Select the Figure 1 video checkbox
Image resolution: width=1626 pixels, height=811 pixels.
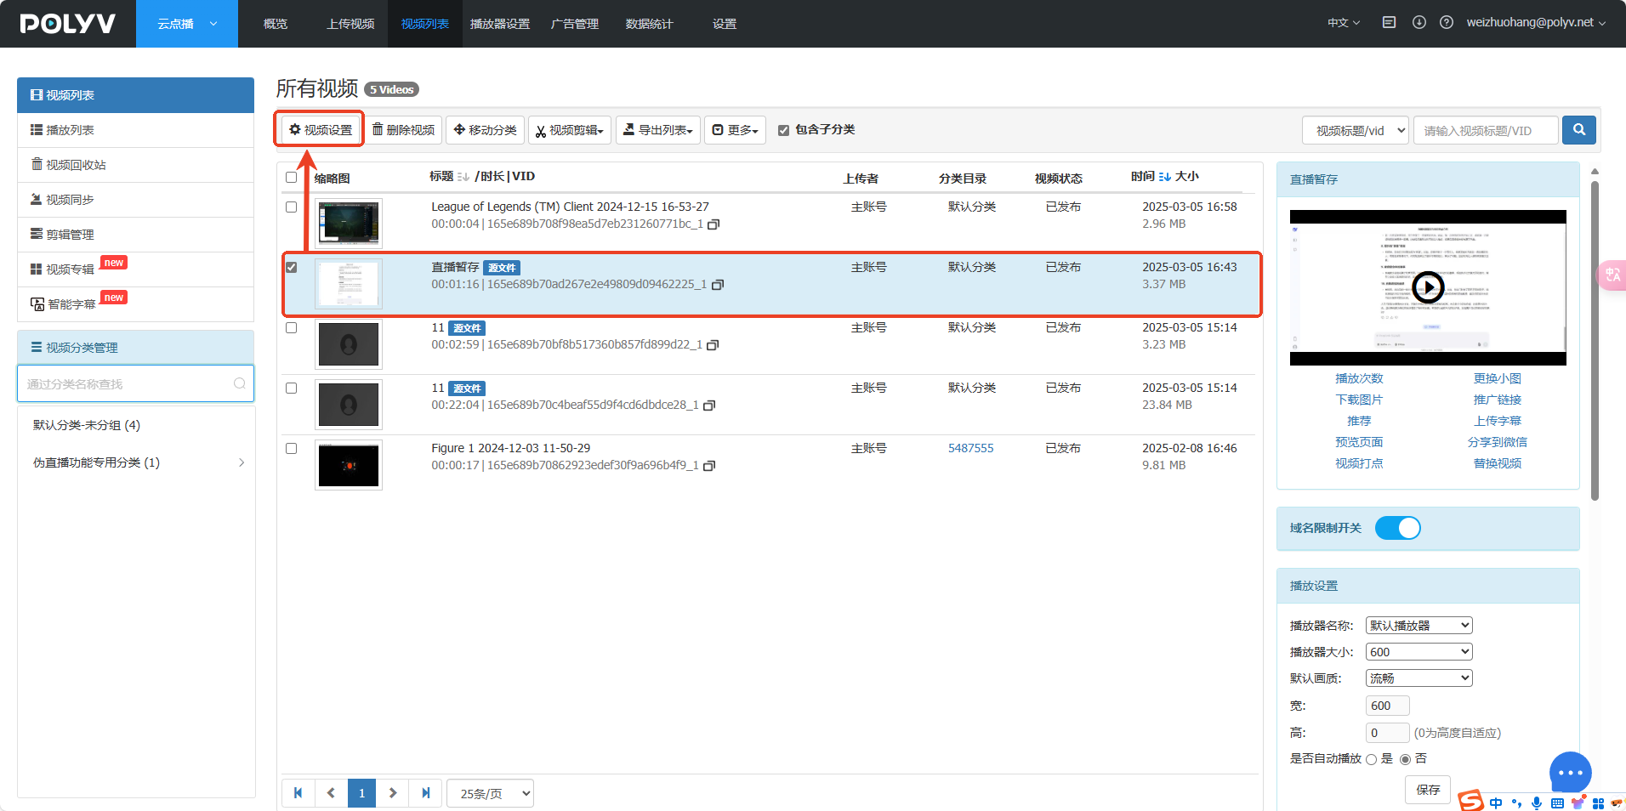pyautogui.click(x=291, y=448)
